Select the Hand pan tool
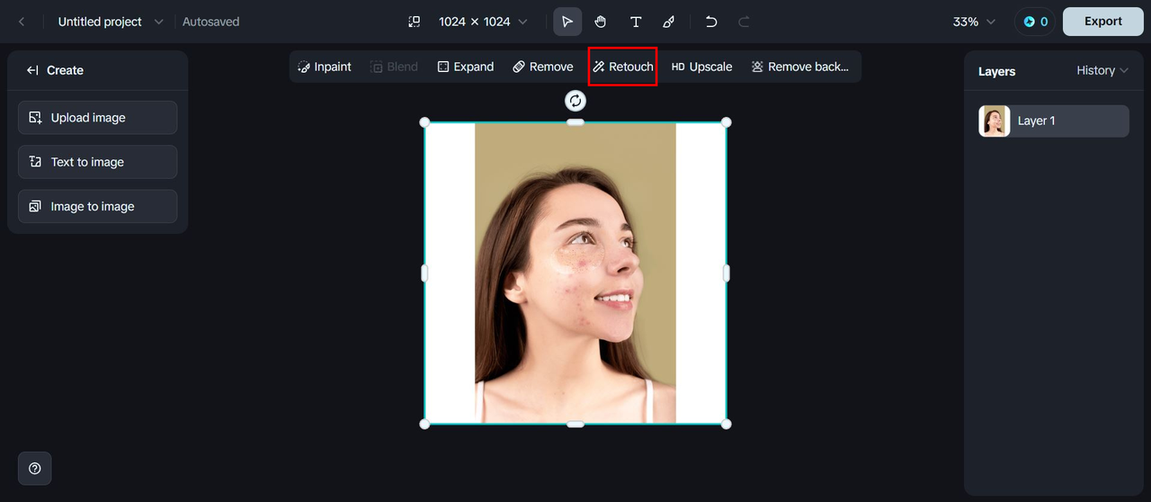Image resolution: width=1151 pixels, height=502 pixels. coord(601,22)
